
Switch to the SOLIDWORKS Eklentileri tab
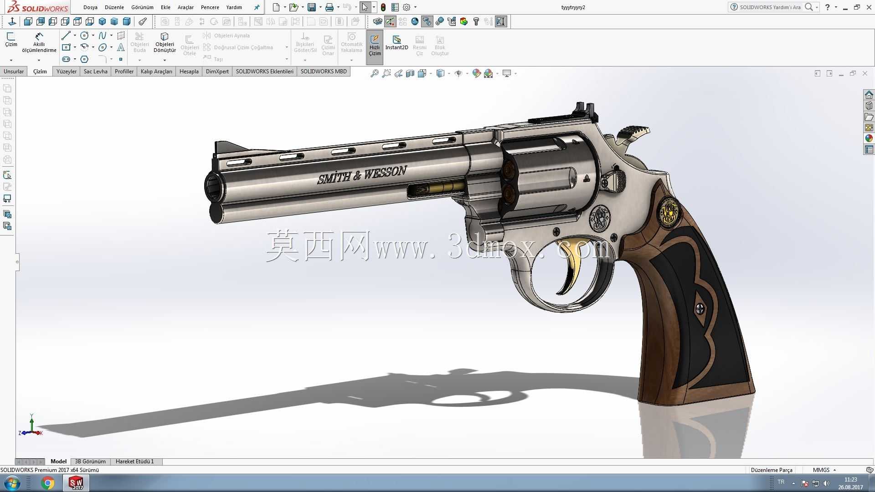265,72
